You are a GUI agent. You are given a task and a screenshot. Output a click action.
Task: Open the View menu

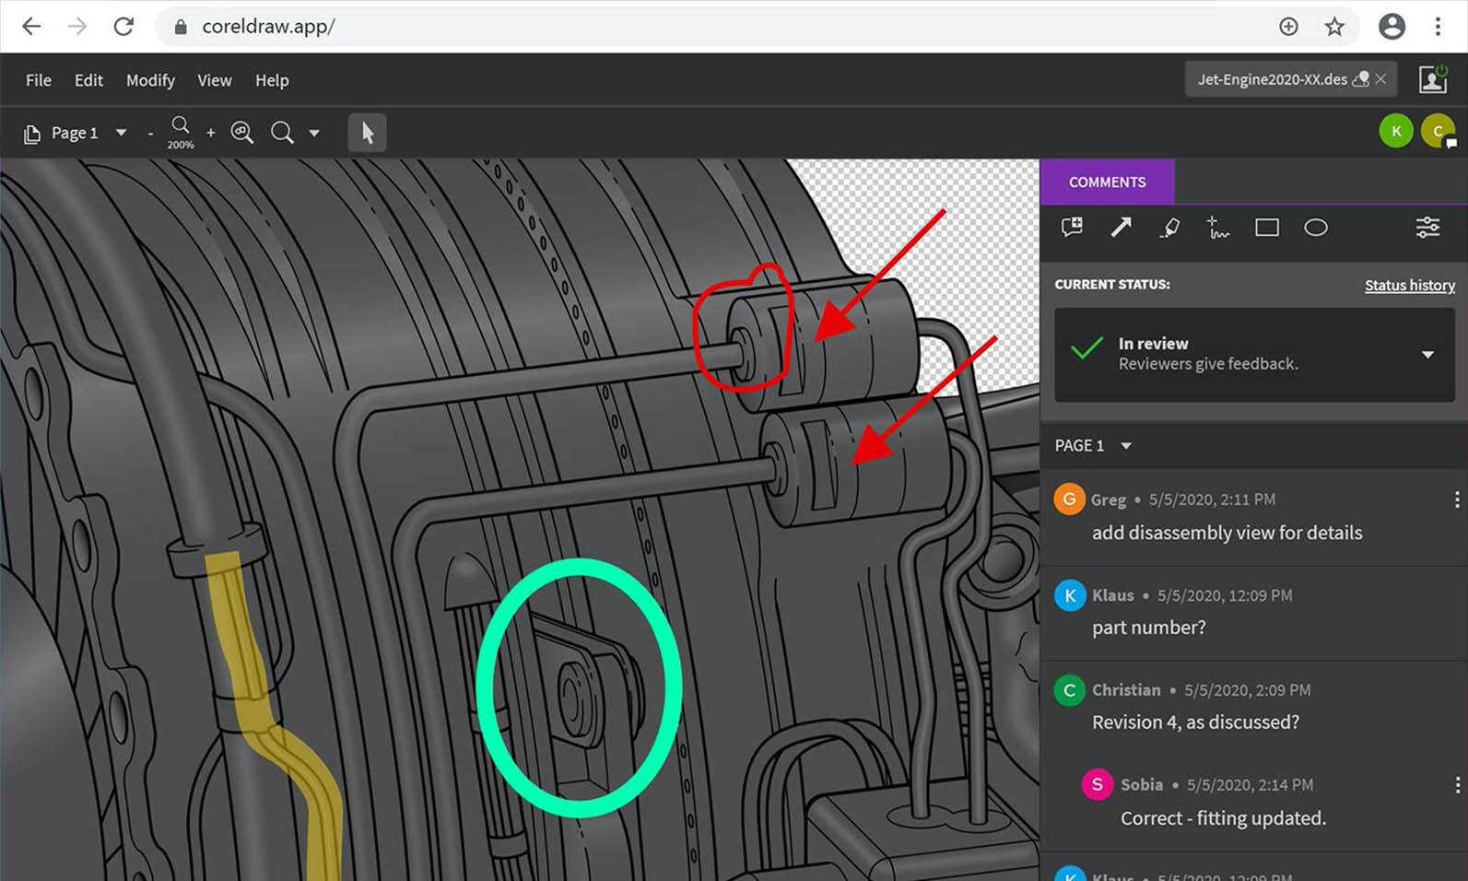pyautogui.click(x=214, y=80)
